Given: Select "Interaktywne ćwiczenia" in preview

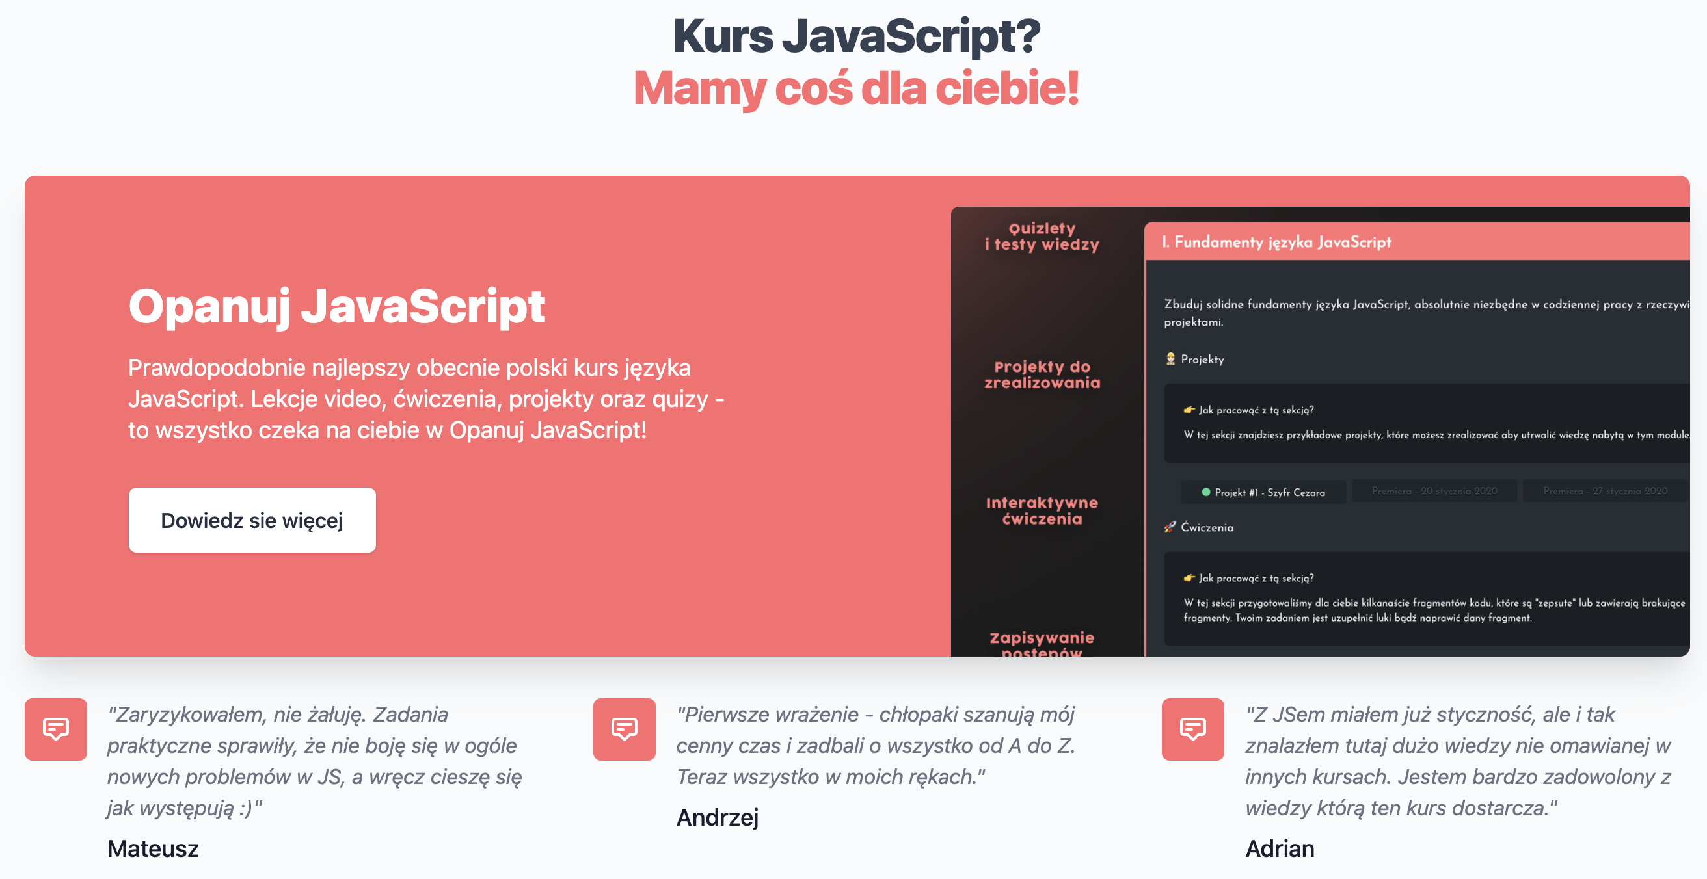Looking at the screenshot, I should (1042, 511).
